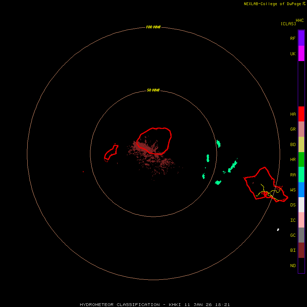This screenshot has height=307, width=307.
Task: Click the mint green RA legend swatch
Action: pos(301,175)
